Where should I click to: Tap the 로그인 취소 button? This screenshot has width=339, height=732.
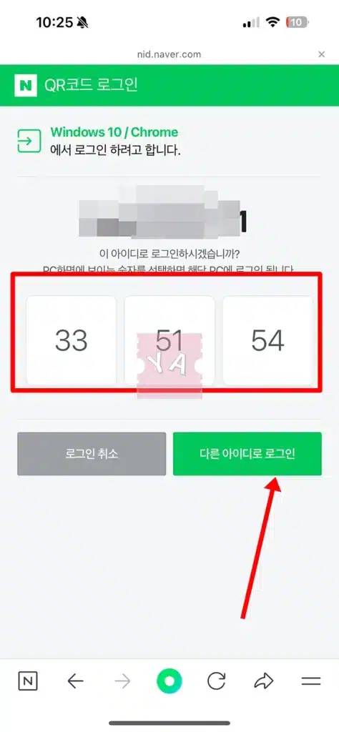[x=92, y=454]
